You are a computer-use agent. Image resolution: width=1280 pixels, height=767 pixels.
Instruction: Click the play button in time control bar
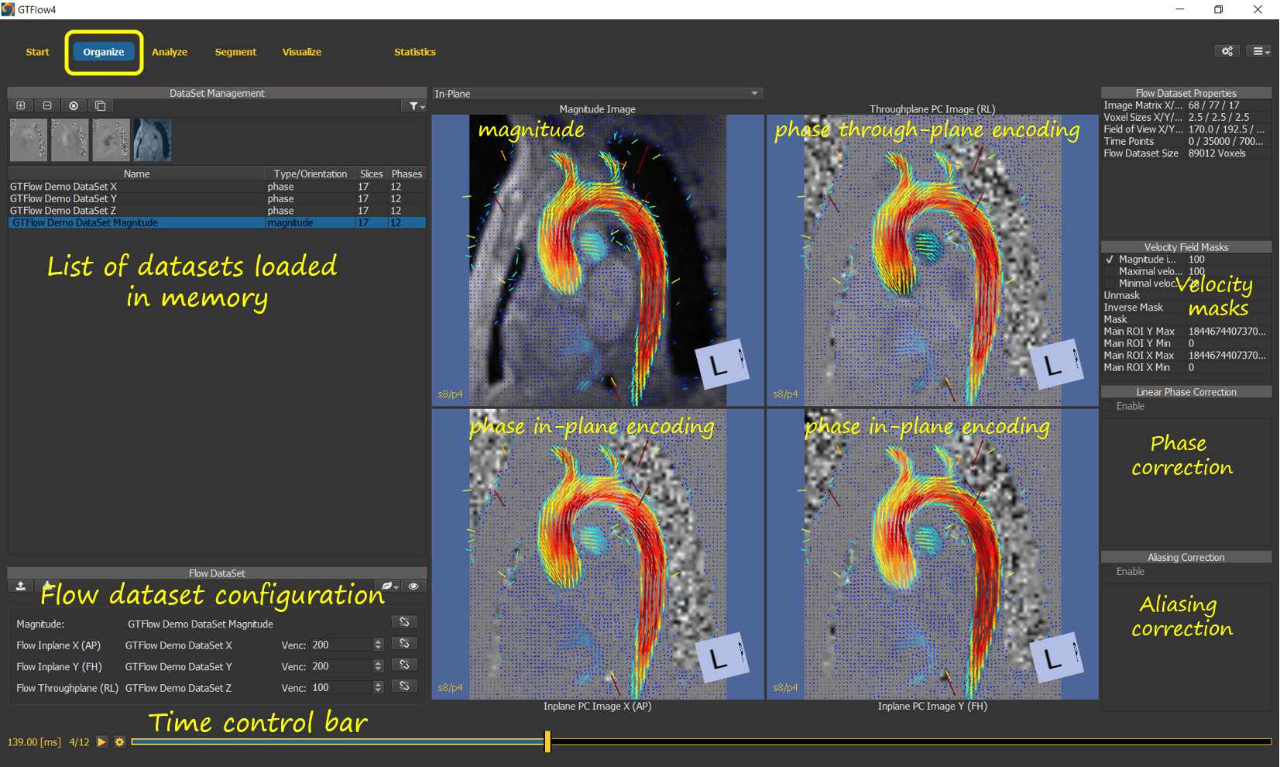pyautogui.click(x=101, y=742)
